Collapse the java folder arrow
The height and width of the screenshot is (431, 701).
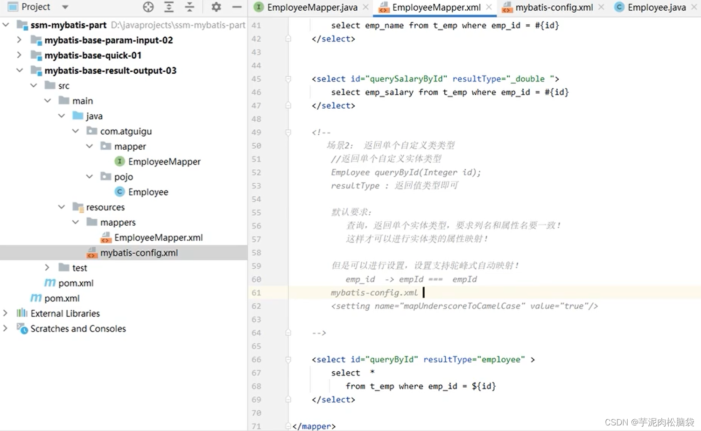coord(62,116)
